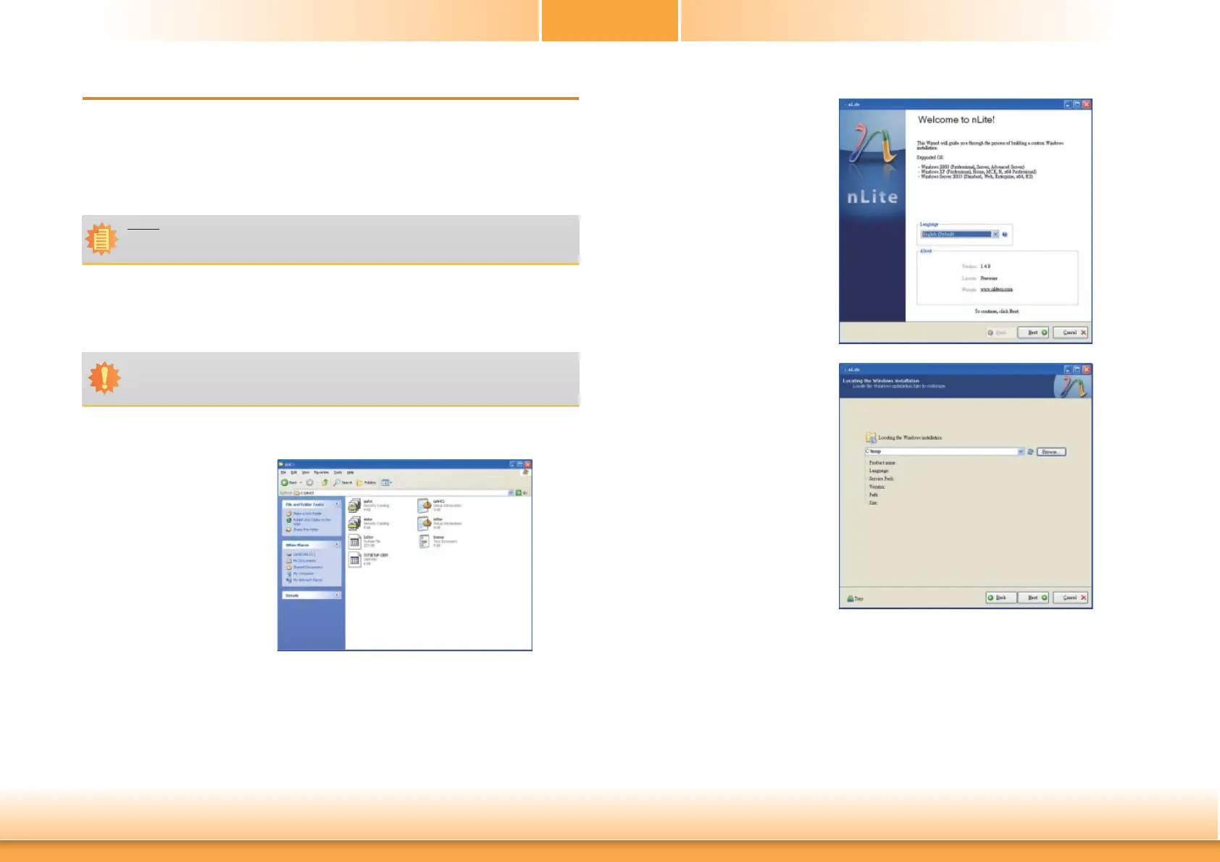Click the refresh icon beside the Browse button

(1030, 451)
